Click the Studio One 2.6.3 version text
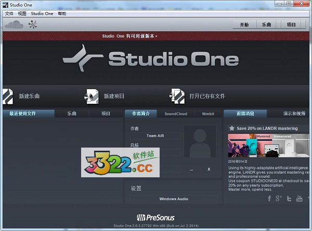 pos(156,226)
